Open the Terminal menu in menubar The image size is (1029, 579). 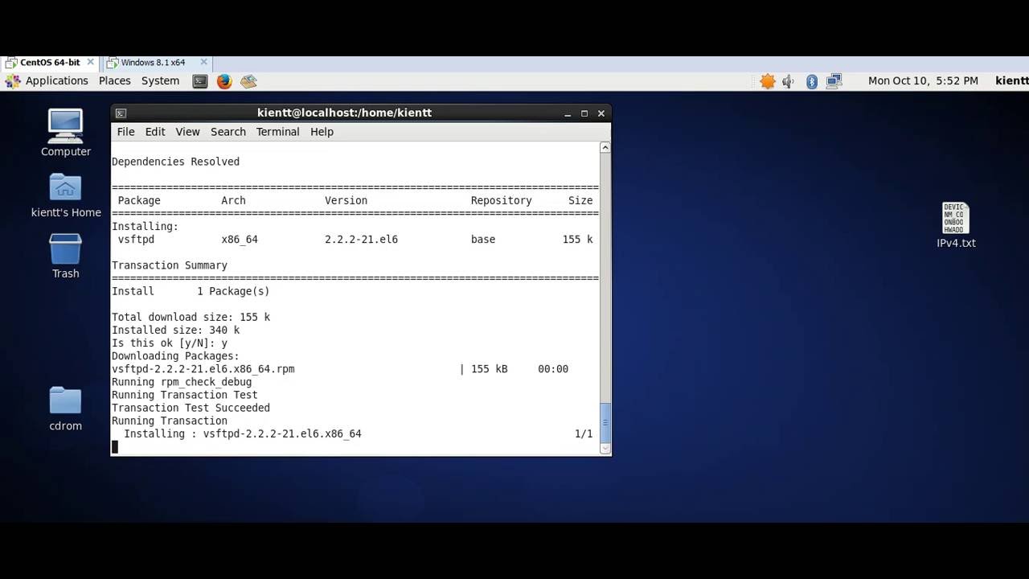277,132
